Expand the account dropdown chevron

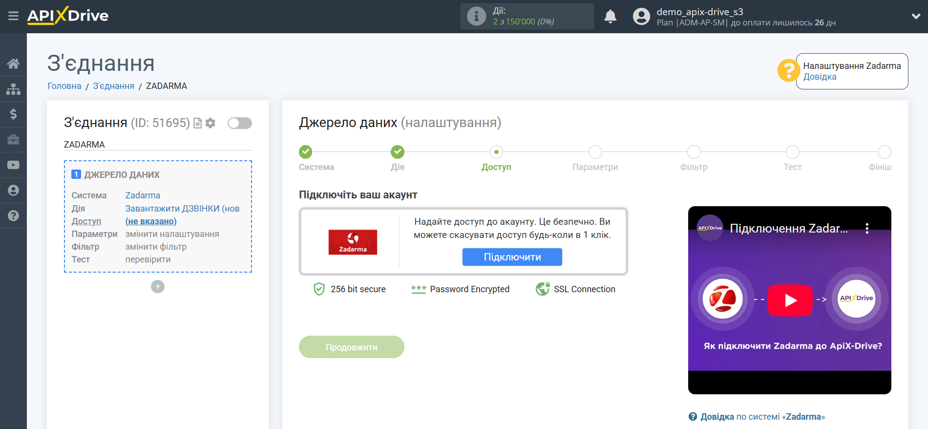tap(916, 16)
